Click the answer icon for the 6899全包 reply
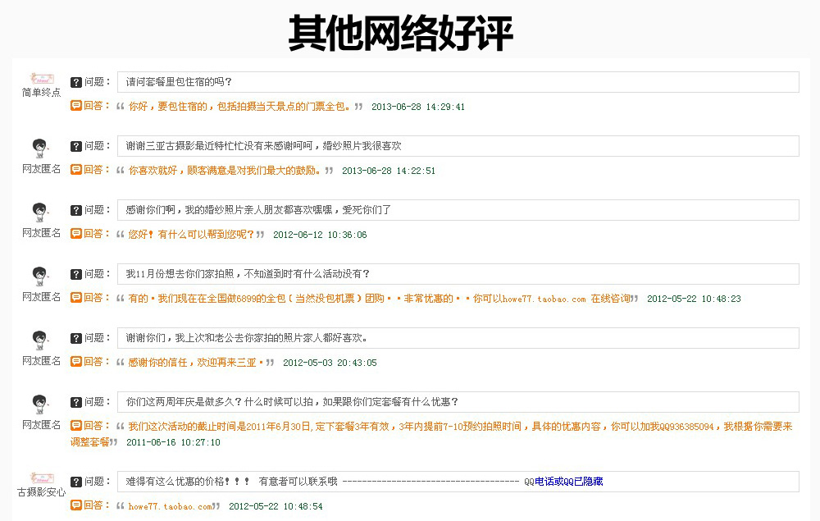820x521 pixels. pyautogui.click(x=76, y=298)
